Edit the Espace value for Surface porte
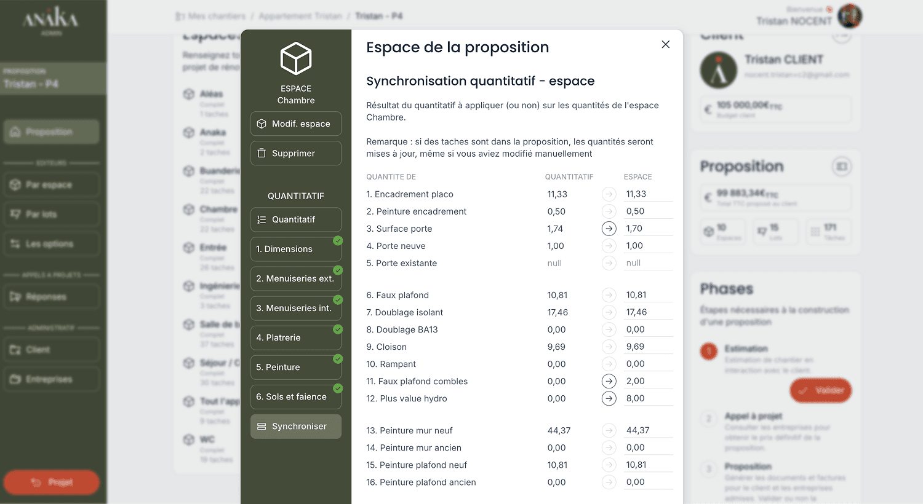Viewport: 923px width, 504px height. [648, 229]
